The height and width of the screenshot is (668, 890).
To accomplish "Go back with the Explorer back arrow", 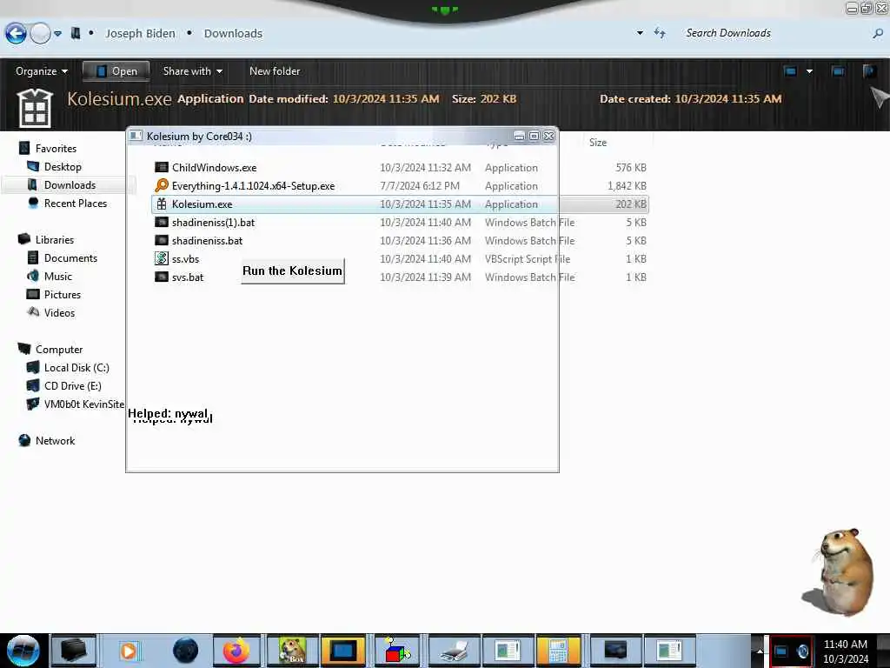I will point(16,34).
